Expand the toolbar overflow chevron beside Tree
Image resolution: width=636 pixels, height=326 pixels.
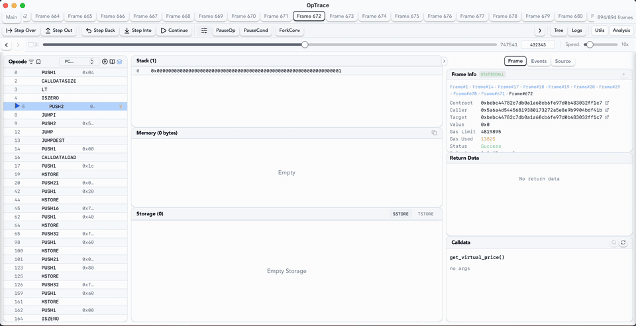click(540, 30)
